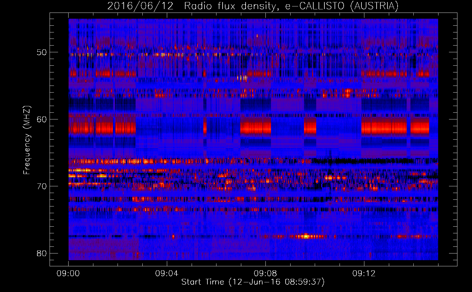Viewport: 472px width, 292px height.
Task: Click the 09:08 time tick label
Action: 265,274
